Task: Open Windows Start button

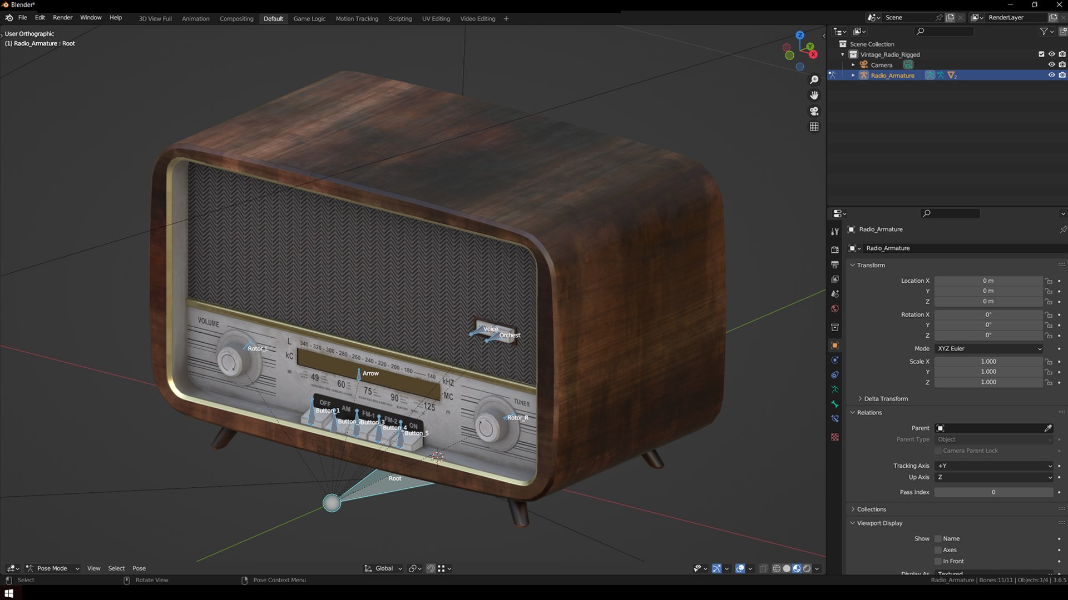Action: point(9,593)
